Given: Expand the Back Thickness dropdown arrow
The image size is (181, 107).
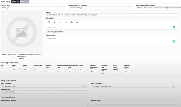Looking at the screenshot, I should (86, 86).
